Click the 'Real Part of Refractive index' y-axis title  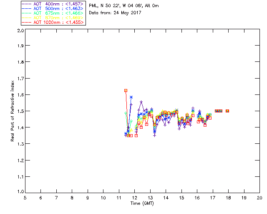12,111
